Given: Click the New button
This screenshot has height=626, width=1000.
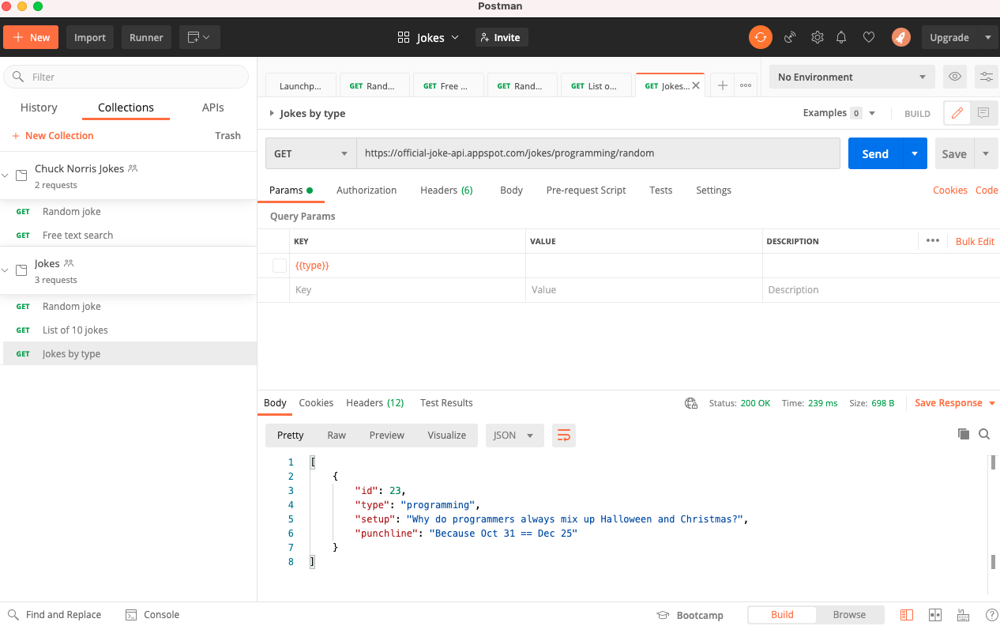Looking at the screenshot, I should [31, 37].
